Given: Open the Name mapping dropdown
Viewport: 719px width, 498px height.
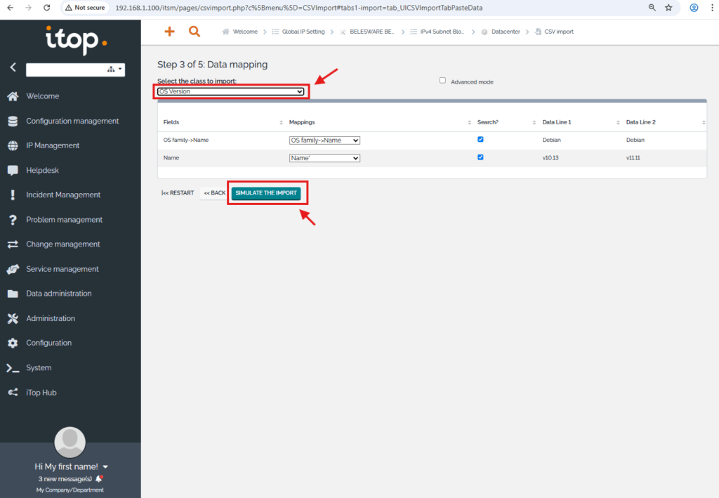Looking at the screenshot, I should (324, 158).
